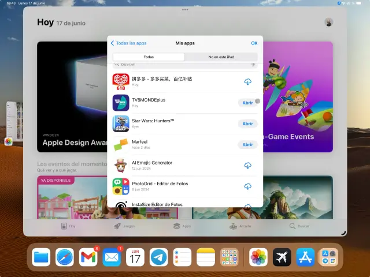This screenshot has width=370, height=277.
Task: Open Telegram from the dock
Action: click(158, 257)
